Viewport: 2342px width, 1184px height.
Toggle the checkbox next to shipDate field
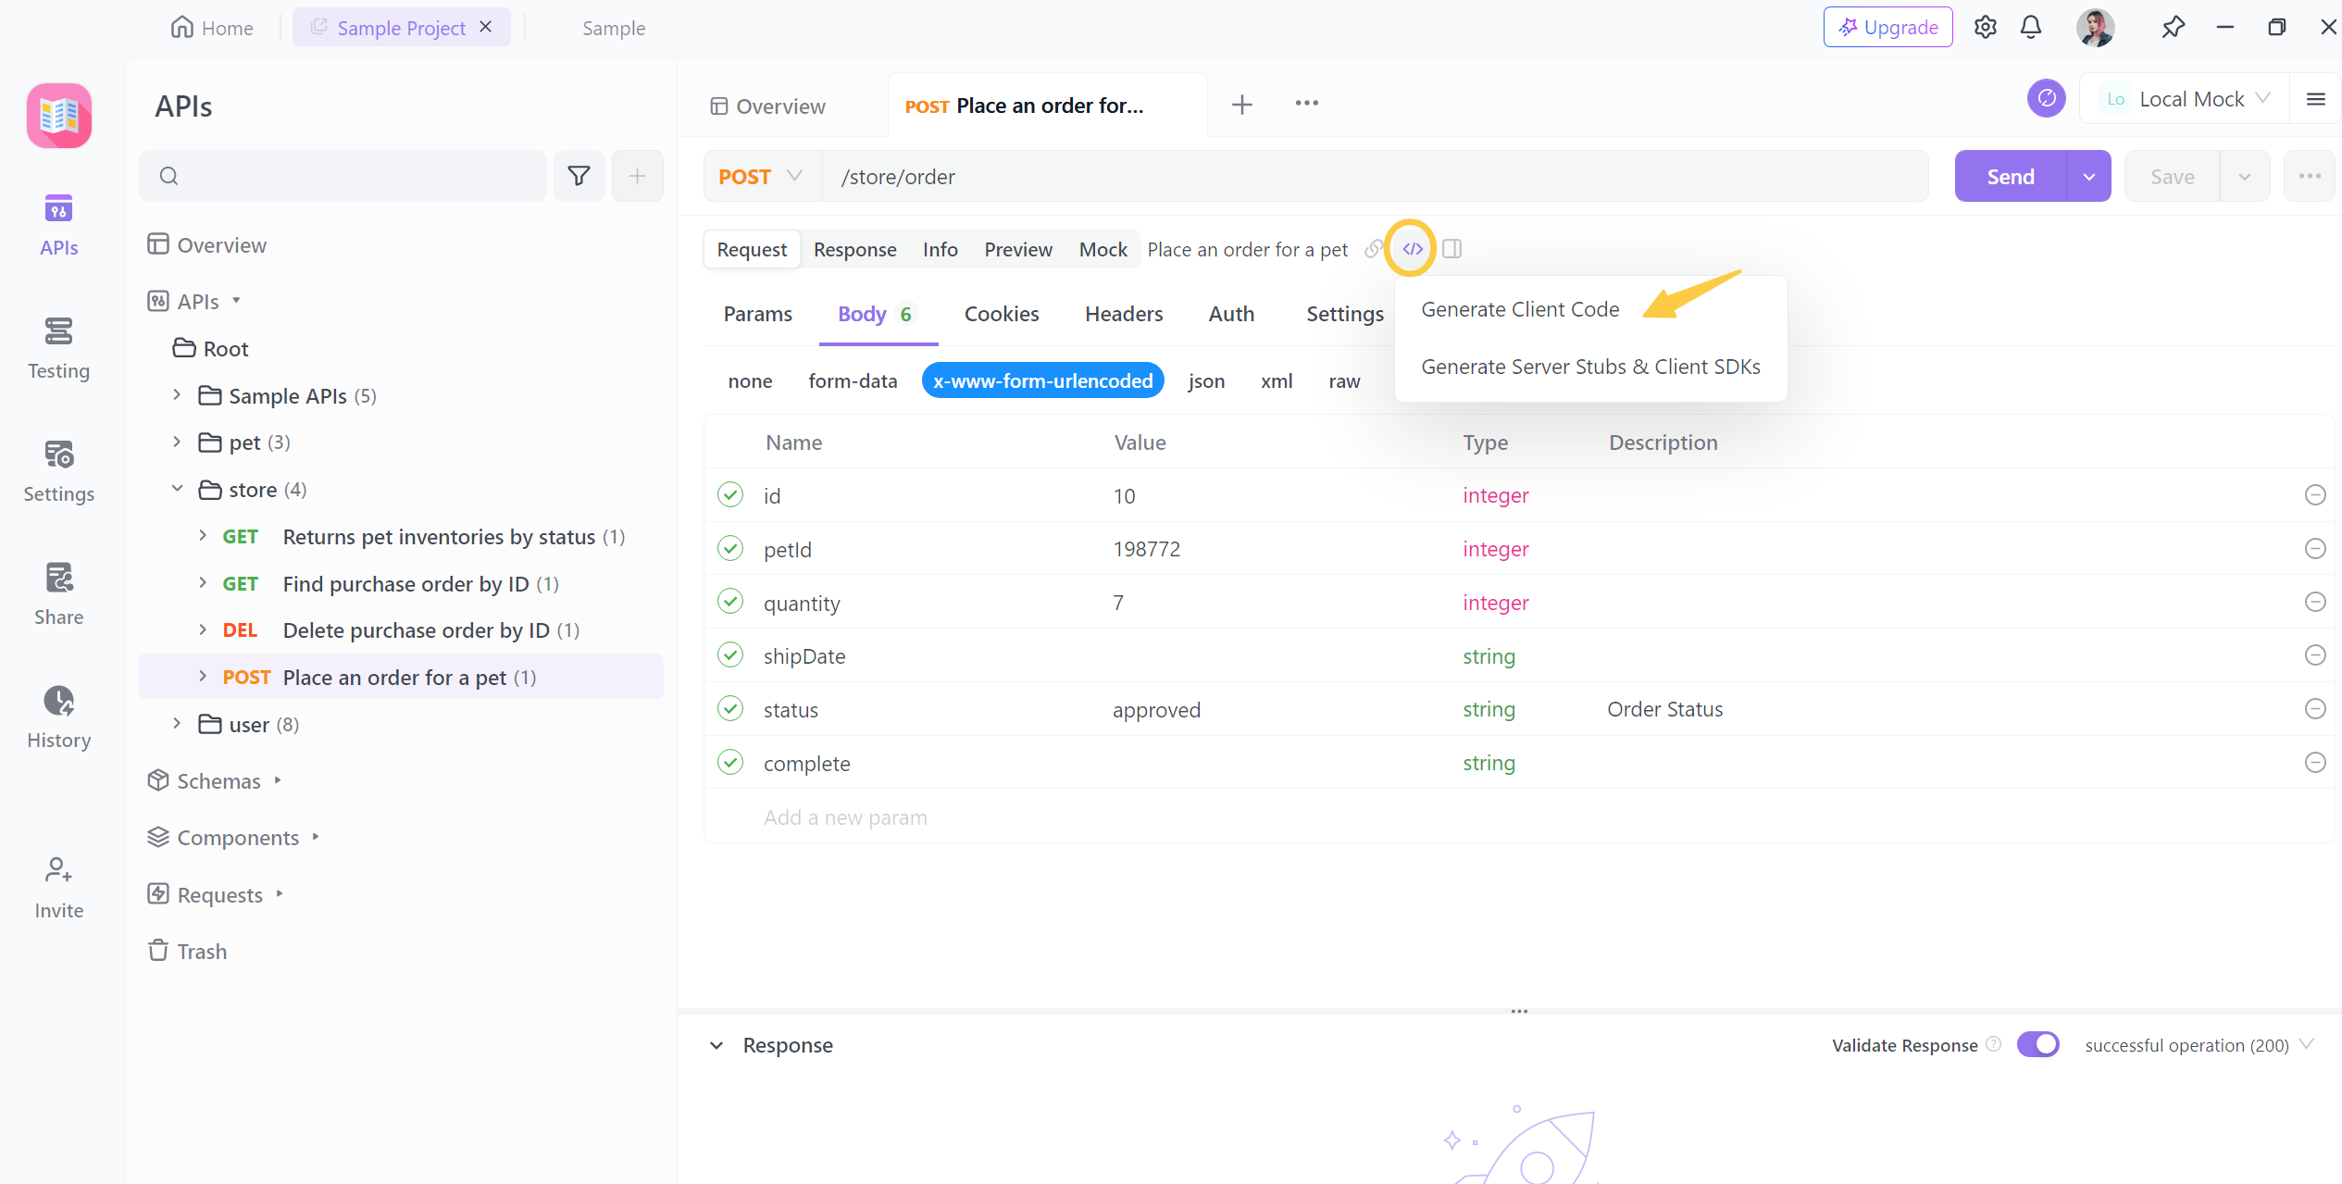[x=729, y=654]
